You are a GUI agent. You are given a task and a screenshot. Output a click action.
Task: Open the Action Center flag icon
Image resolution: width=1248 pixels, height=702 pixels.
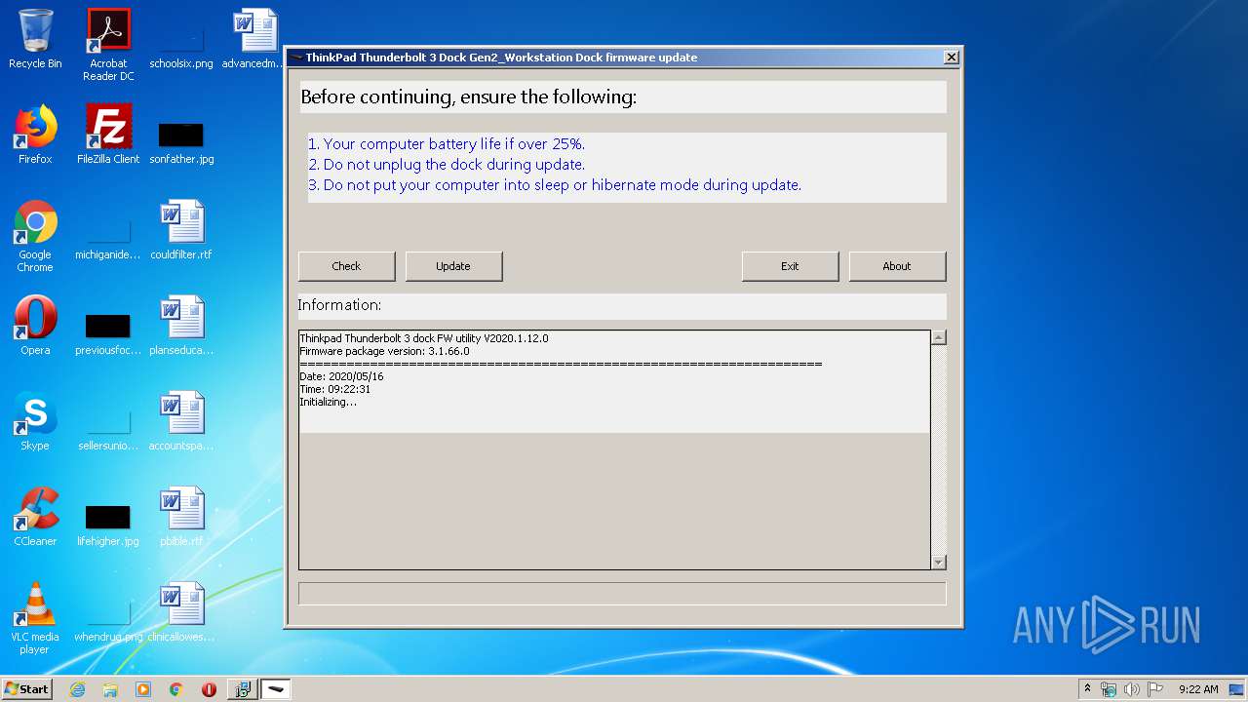point(1154,689)
